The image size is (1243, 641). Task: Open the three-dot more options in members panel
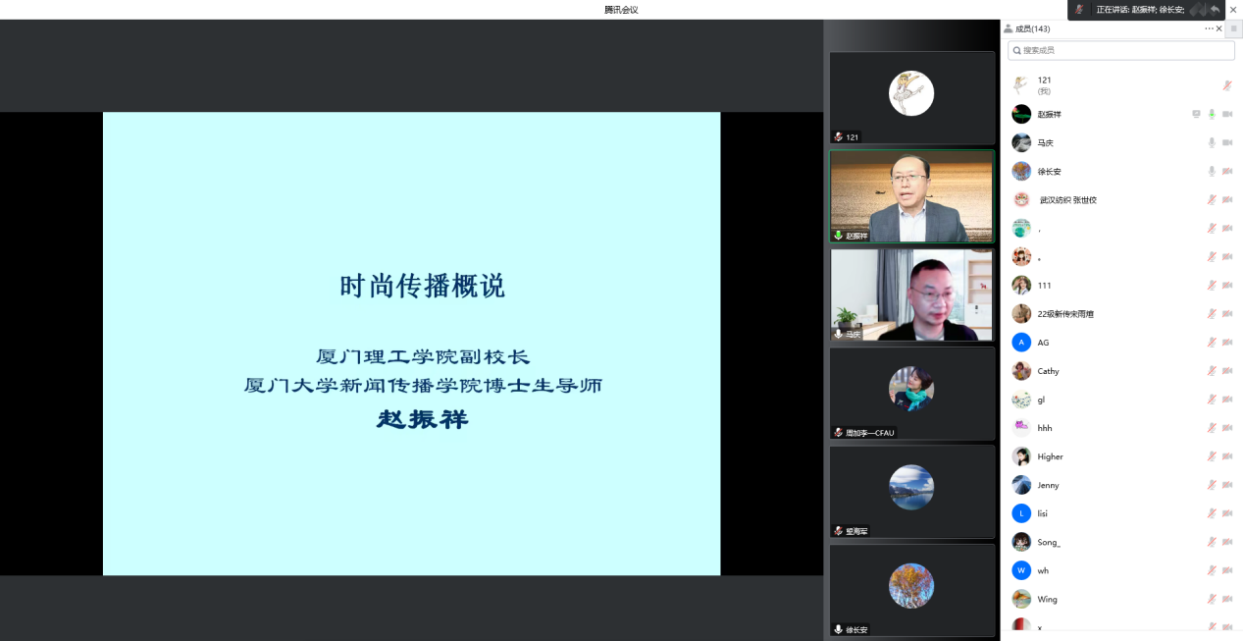[x=1209, y=28]
